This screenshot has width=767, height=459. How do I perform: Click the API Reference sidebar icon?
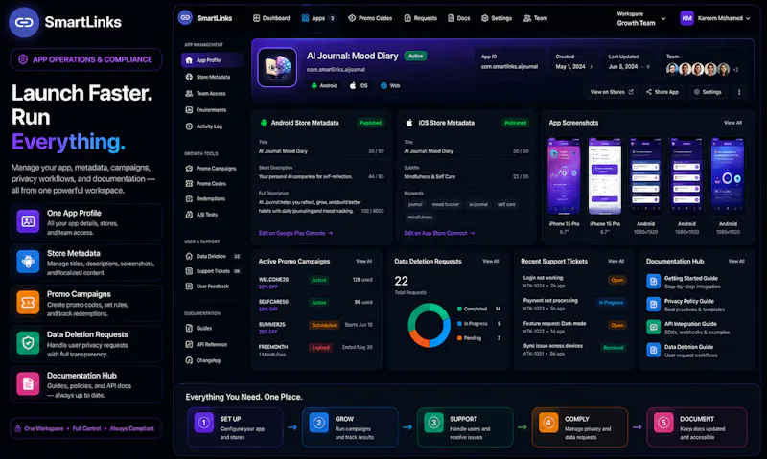[189, 344]
